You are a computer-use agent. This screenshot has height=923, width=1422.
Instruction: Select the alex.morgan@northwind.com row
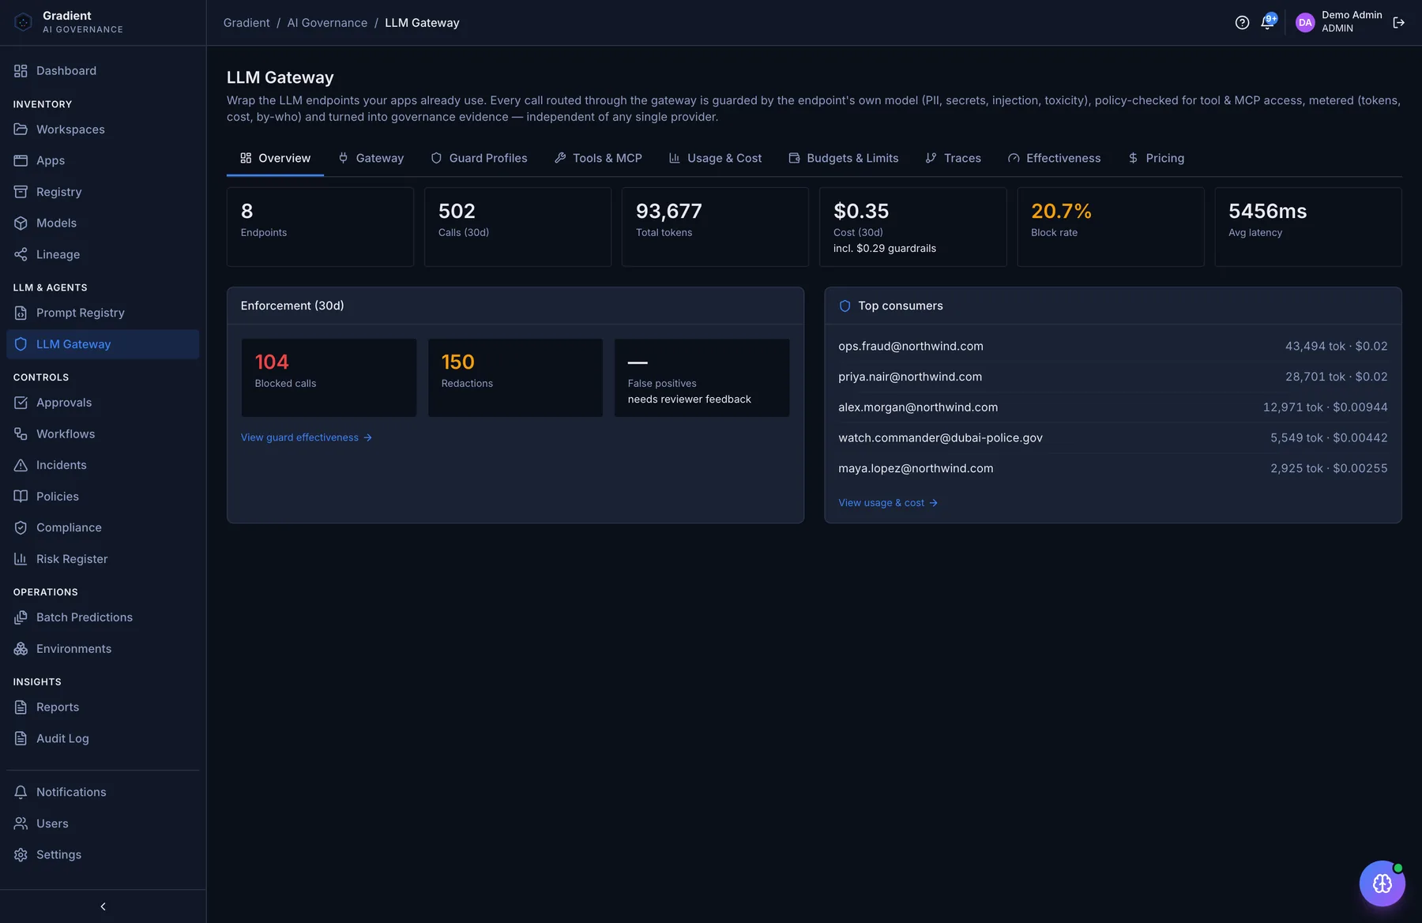(x=1113, y=407)
